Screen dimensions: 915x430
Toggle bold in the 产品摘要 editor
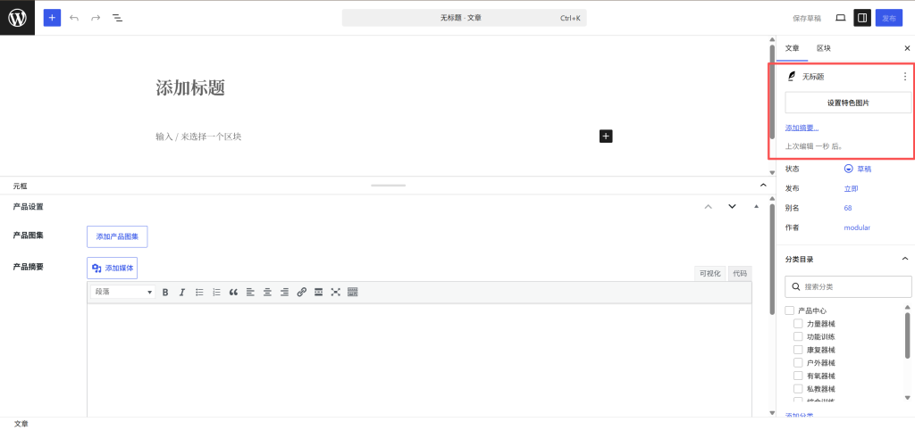[x=165, y=292]
